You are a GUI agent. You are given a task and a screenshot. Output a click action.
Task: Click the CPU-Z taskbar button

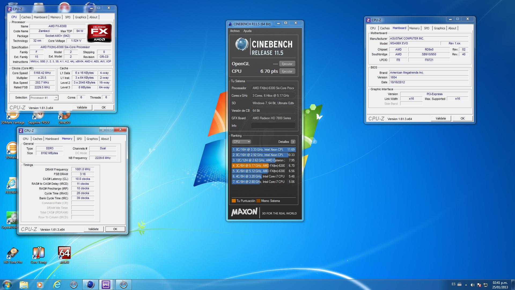[106, 284]
